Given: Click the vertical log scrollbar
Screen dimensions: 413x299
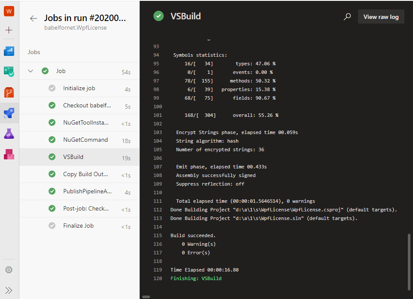Looking at the screenshot, I should click(x=409, y=262).
